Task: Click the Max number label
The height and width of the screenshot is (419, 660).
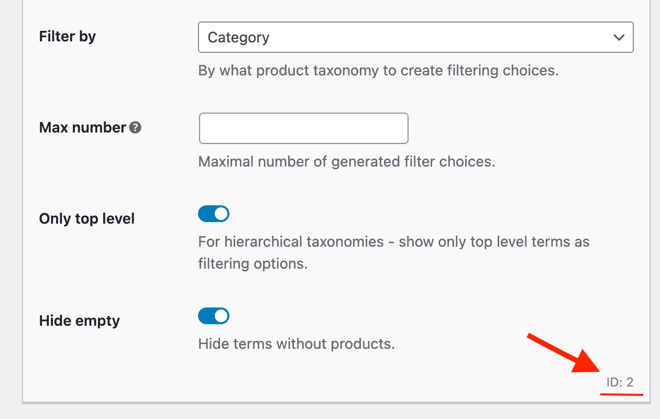Action: [83, 128]
